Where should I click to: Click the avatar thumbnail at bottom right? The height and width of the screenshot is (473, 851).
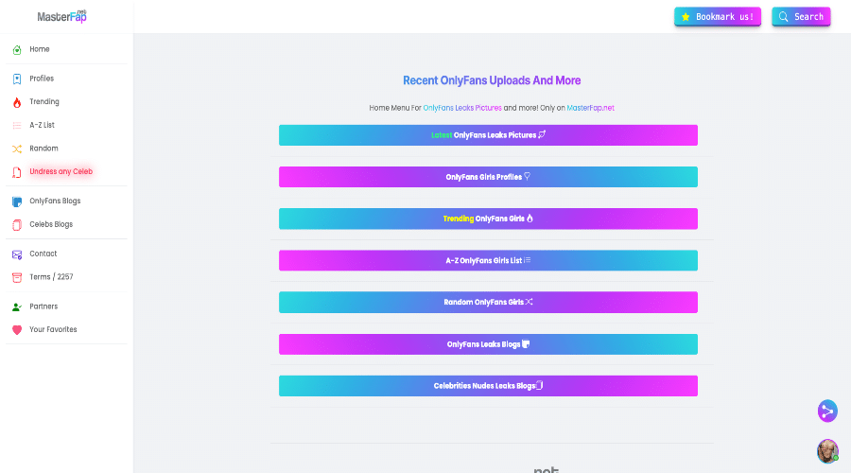point(827,450)
